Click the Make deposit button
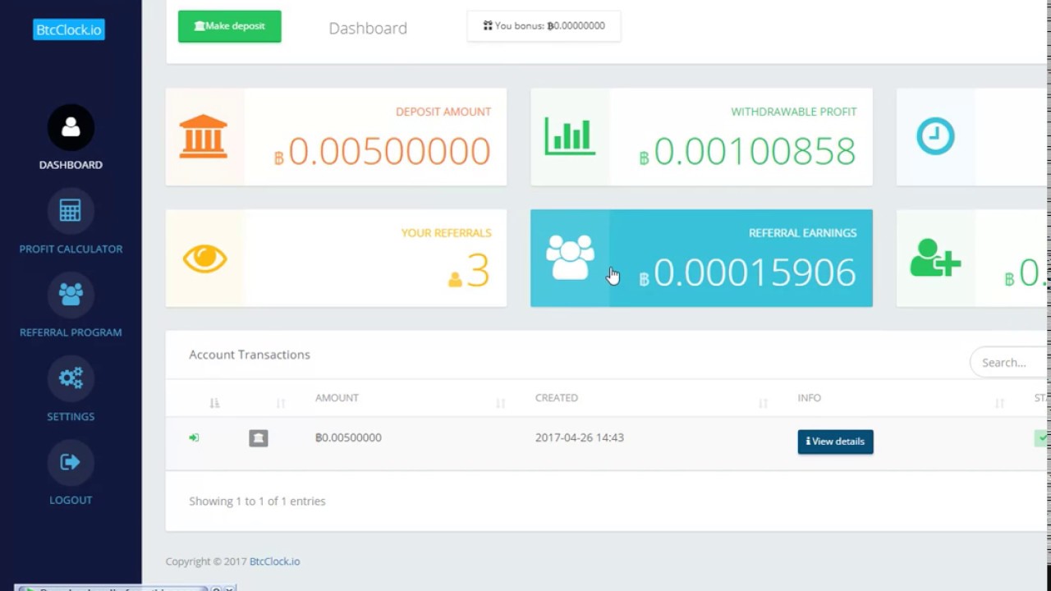Screen dimensions: 1051x591 click(230, 26)
